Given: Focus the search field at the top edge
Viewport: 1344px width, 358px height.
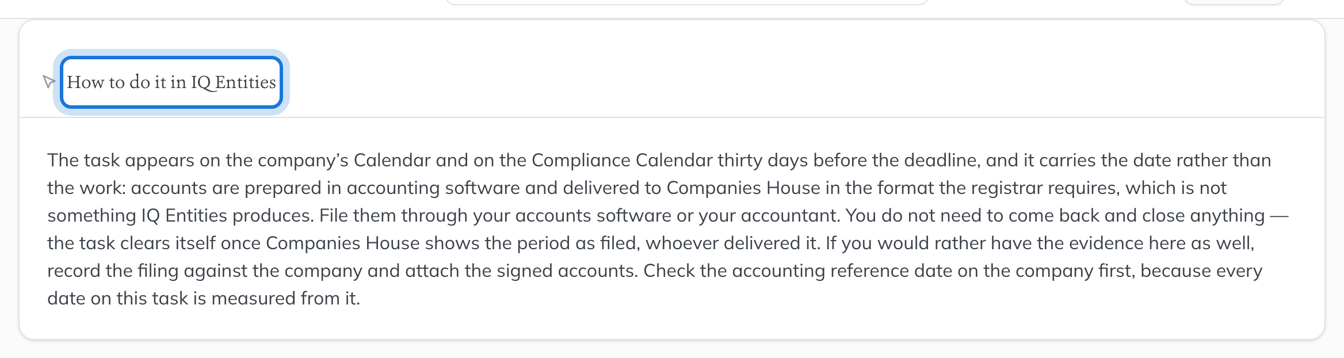Looking at the screenshot, I should point(686,2).
